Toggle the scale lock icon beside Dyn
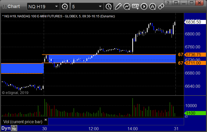 point(14,128)
